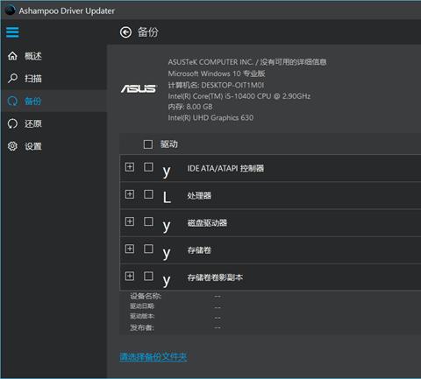
Task: Expand the 磁盘驱动器 category
Action: click(130, 221)
